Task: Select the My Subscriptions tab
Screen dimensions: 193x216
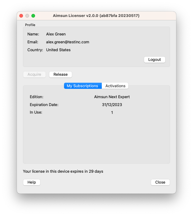Action: click(83, 86)
